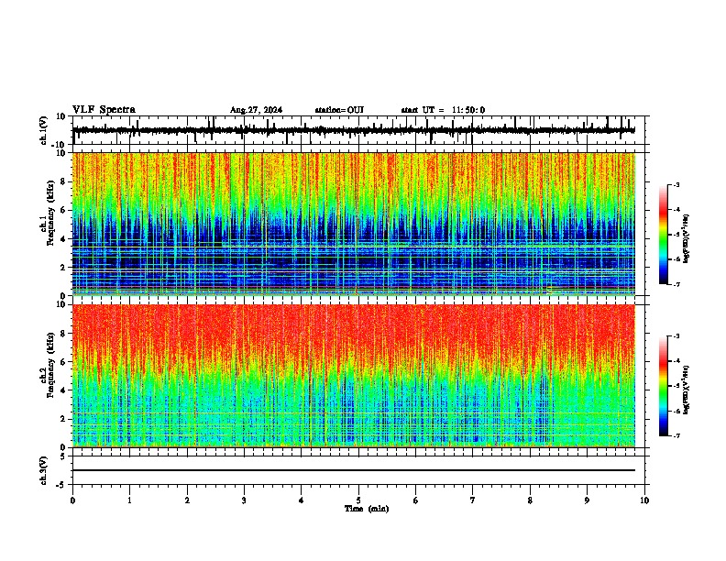Click the color scale bar beside ch.1 spectrogram
The image size is (726, 561).
(664, 235)
